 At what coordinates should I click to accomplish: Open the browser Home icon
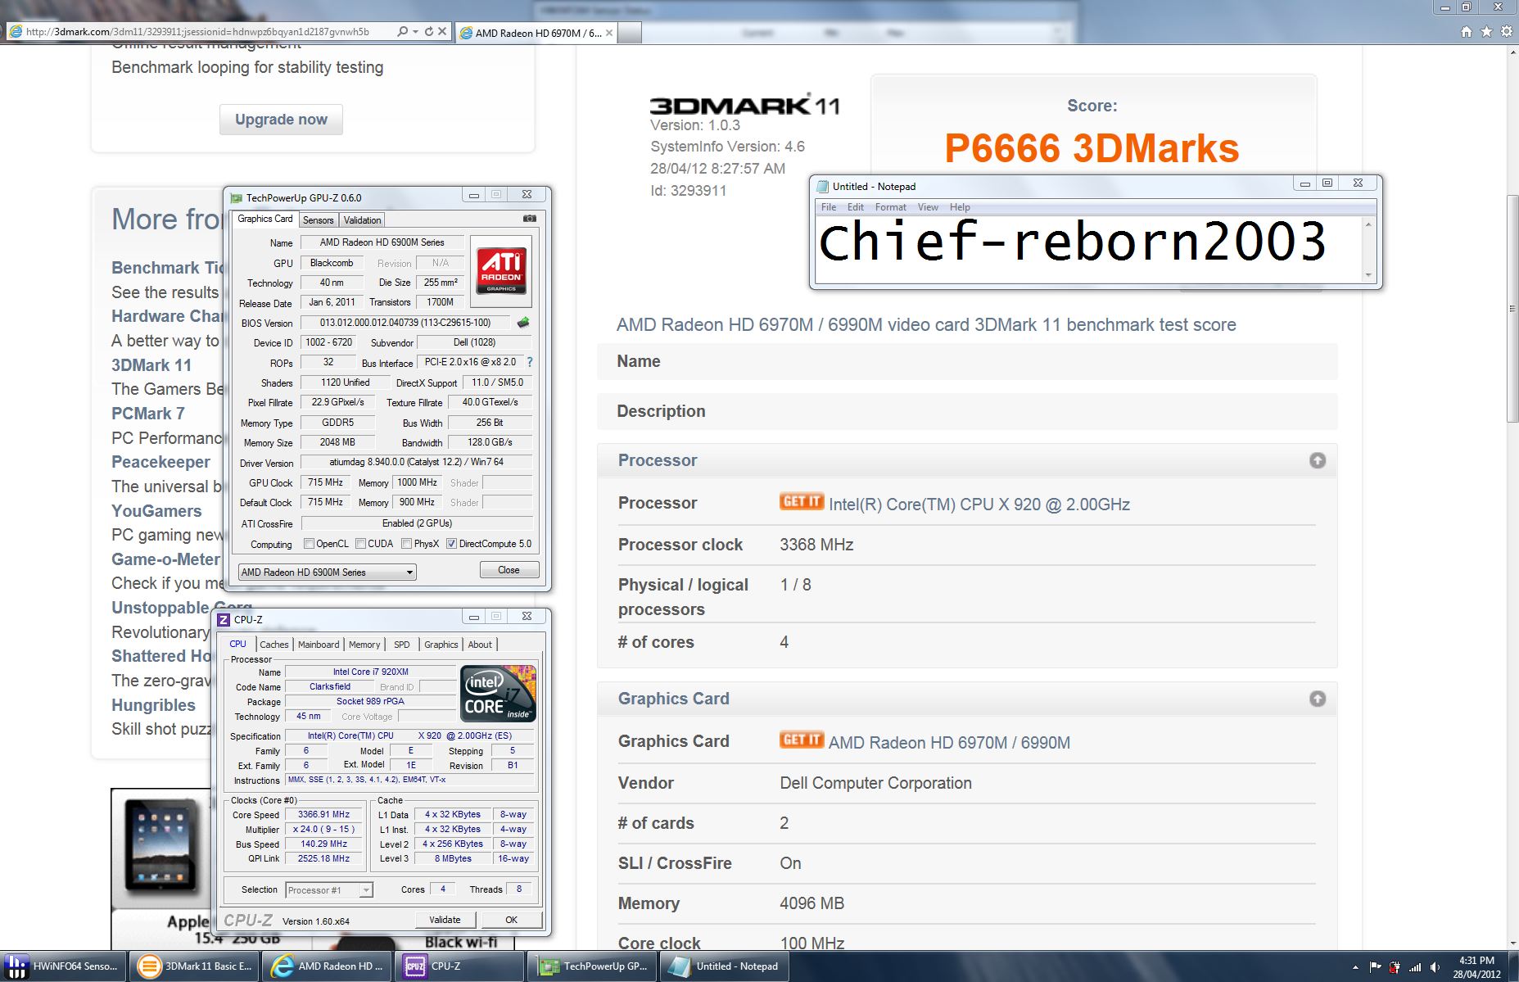1467,32
